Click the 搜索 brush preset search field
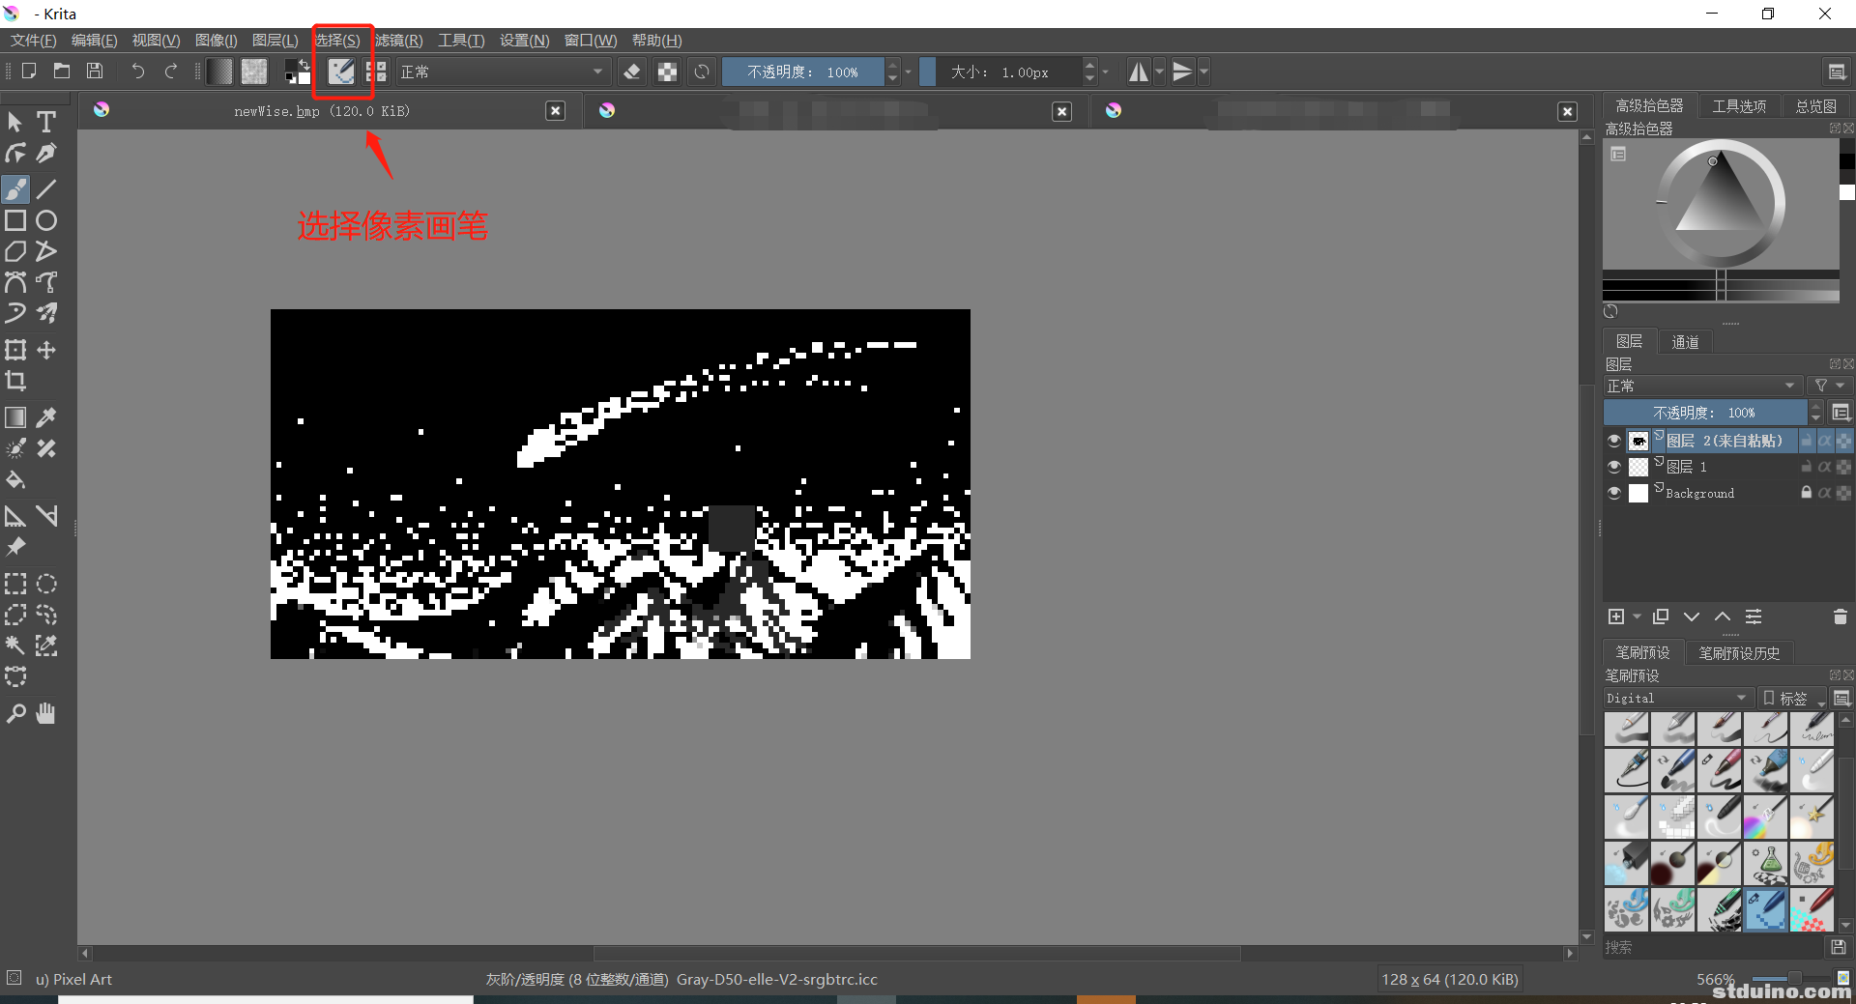 (1714, 947)
